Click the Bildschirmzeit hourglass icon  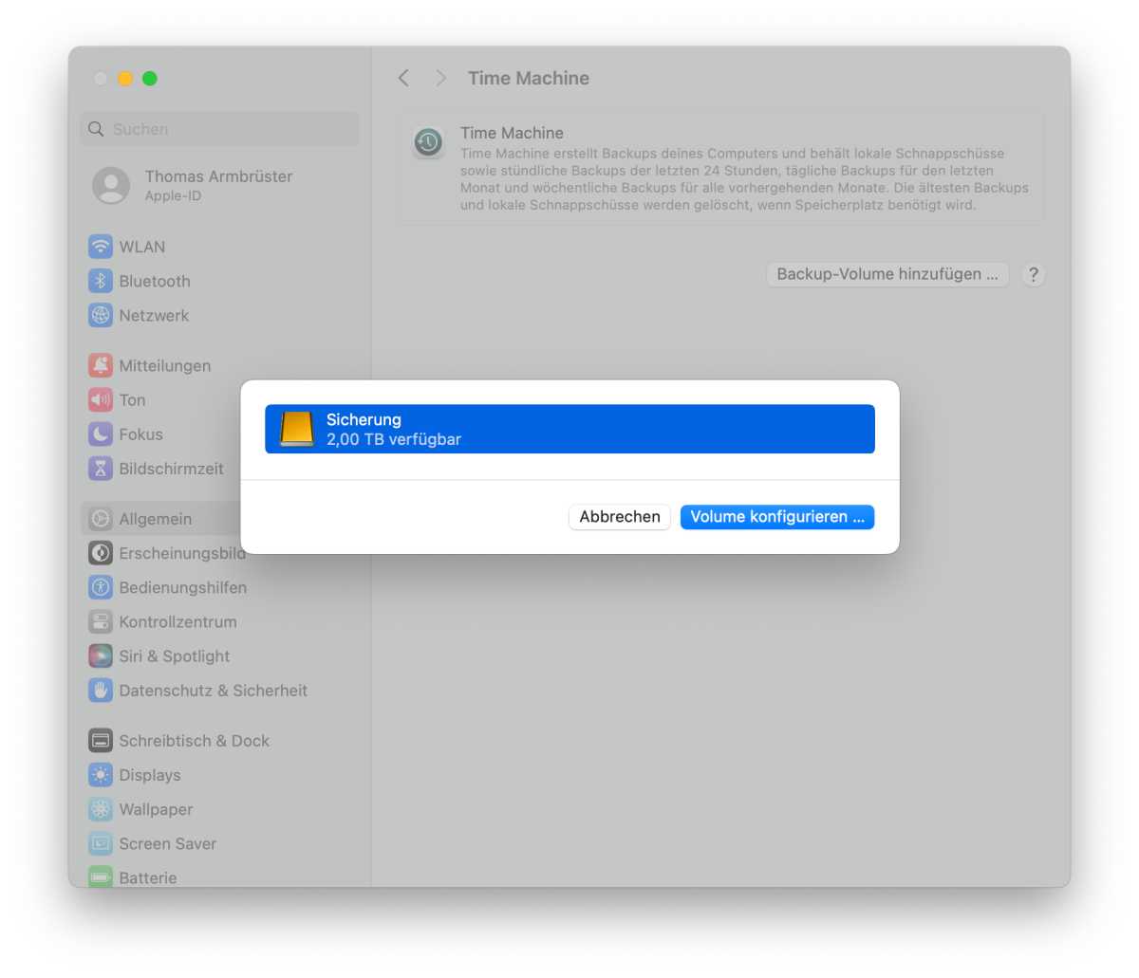click(x=101, y=468)
